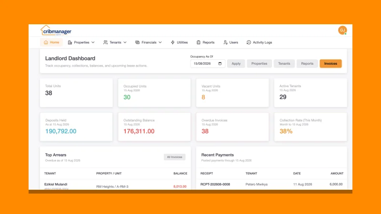Viewport: 381px width, 214px height.
Task: Click the All Invoices button
Action: [x=174, y=157]
